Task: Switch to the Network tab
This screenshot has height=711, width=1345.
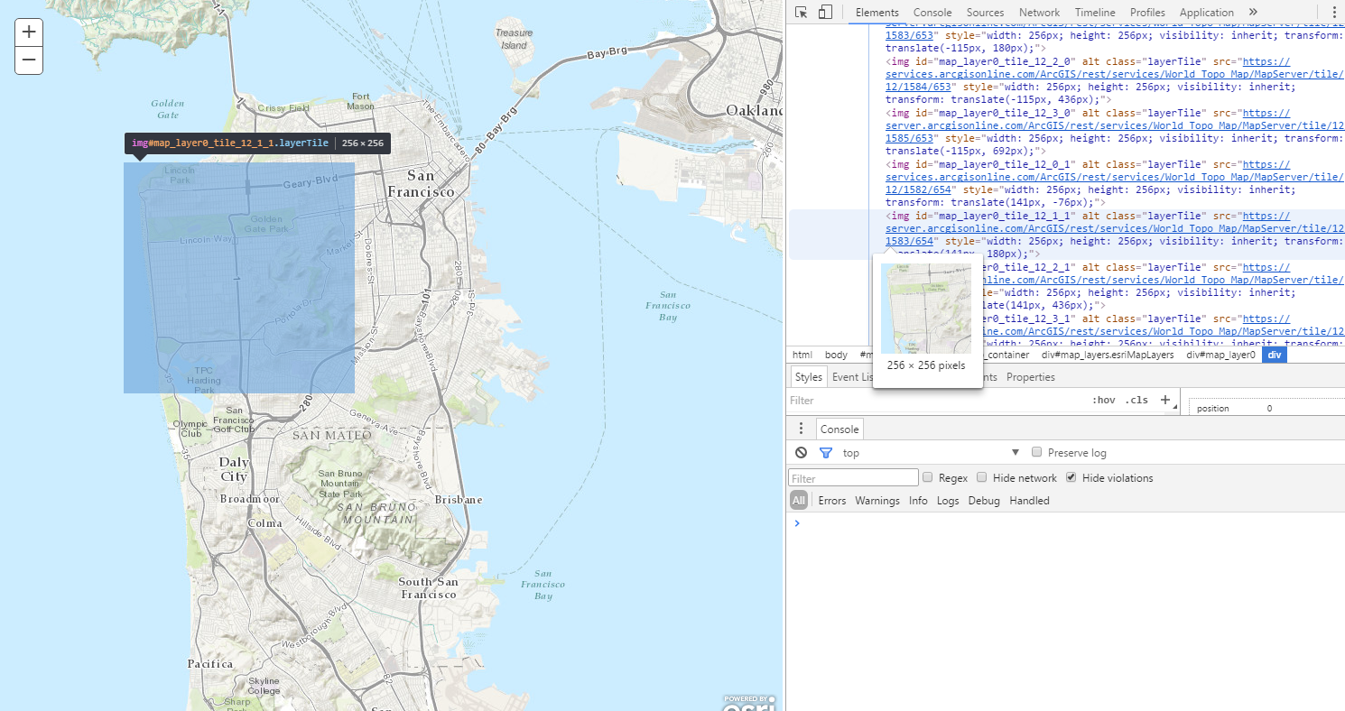Action: coord(1039,13)
